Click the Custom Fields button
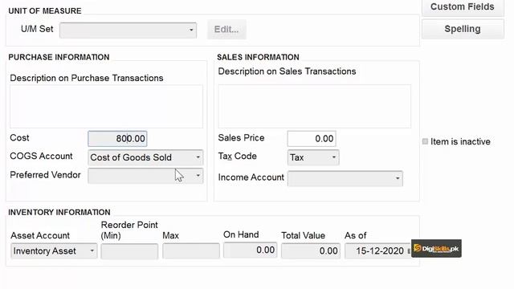Screen dimensions: 514x289 pos(463,7)
